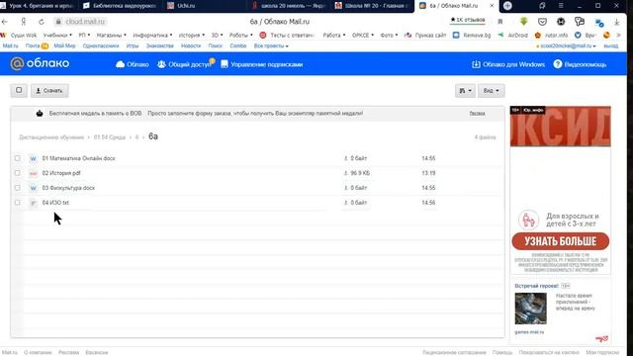Click text file icon of 04 ИЗО.txt
This screenshot has height=356, width=633.
point(33,203)
